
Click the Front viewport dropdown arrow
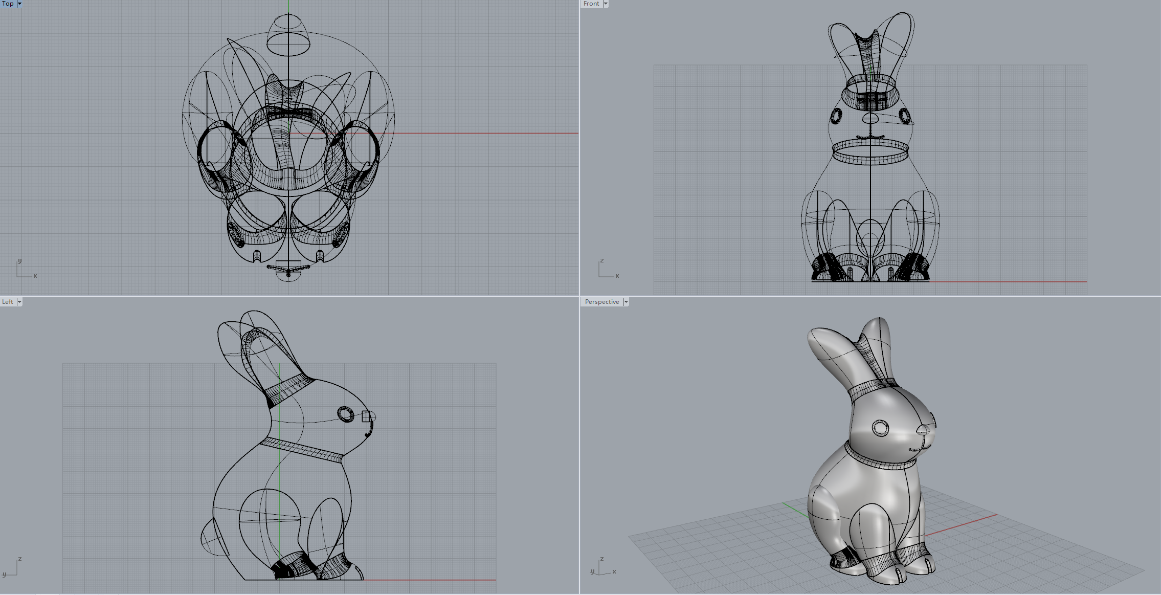pyautogui.click(x=606, y=4)
